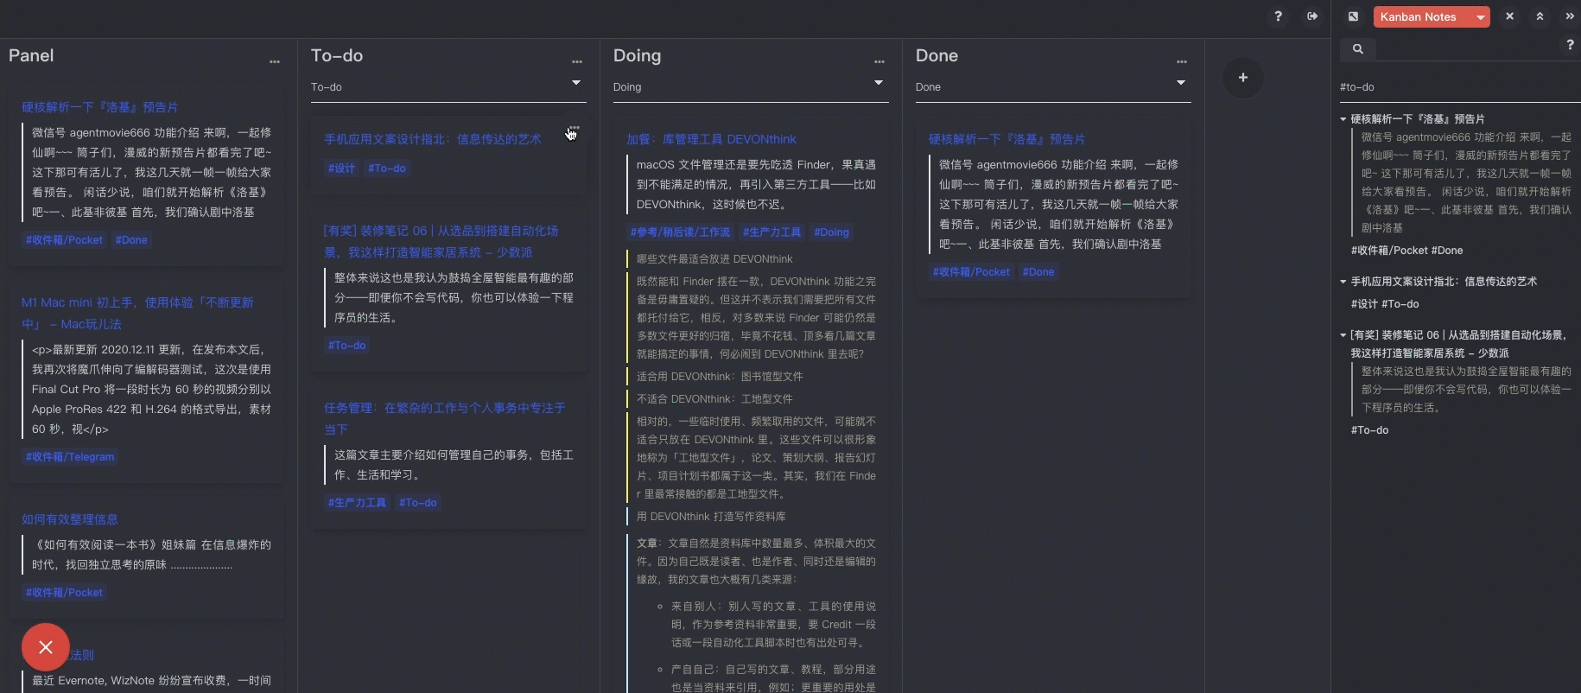The image size is (1581, 693).
Task: Collapse the 手机应用文案设计指北 sidebar note
Action: [1343, 282]
